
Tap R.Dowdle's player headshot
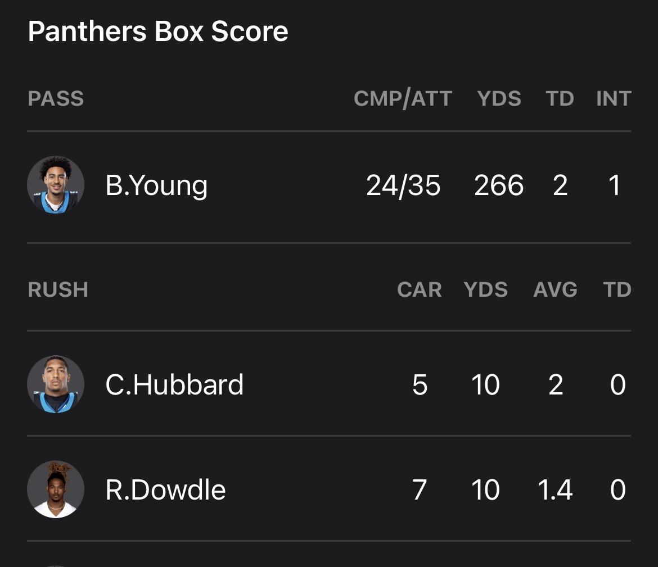[x=56, y=489]
